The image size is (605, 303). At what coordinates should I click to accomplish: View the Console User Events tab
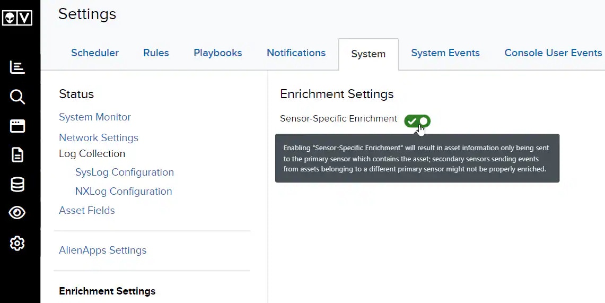553,53
